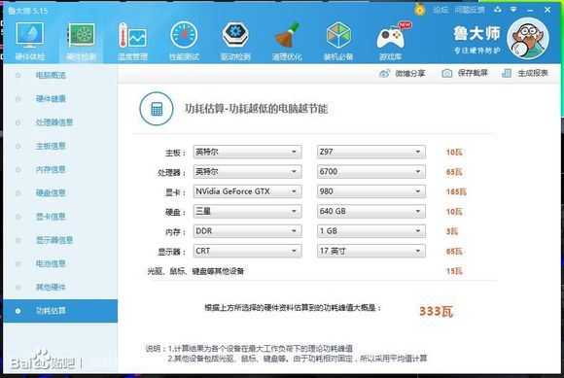
Task: Click the 3瓦 memory power value
Action: pyautogui.click(x=452, y=231)
